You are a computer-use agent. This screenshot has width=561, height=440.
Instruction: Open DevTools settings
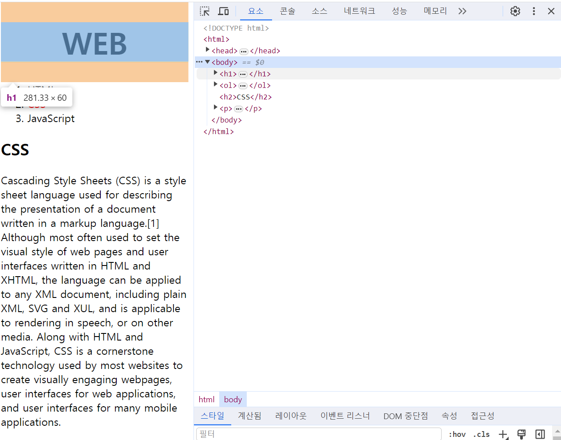515,11
